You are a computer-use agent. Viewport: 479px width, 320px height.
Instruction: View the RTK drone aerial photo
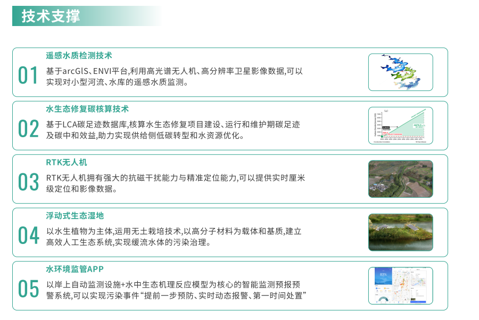(x=400, y=179)
